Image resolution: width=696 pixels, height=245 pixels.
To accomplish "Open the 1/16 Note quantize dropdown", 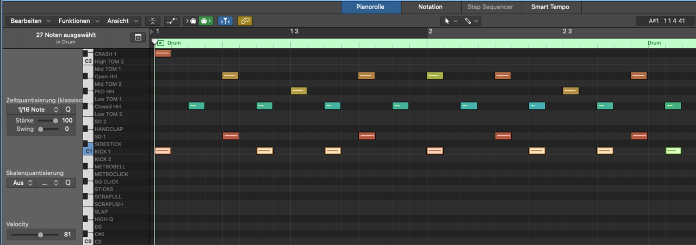I will point(33,110).
